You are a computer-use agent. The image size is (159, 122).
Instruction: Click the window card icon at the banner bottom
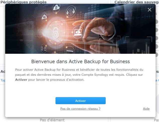[70, 50]
